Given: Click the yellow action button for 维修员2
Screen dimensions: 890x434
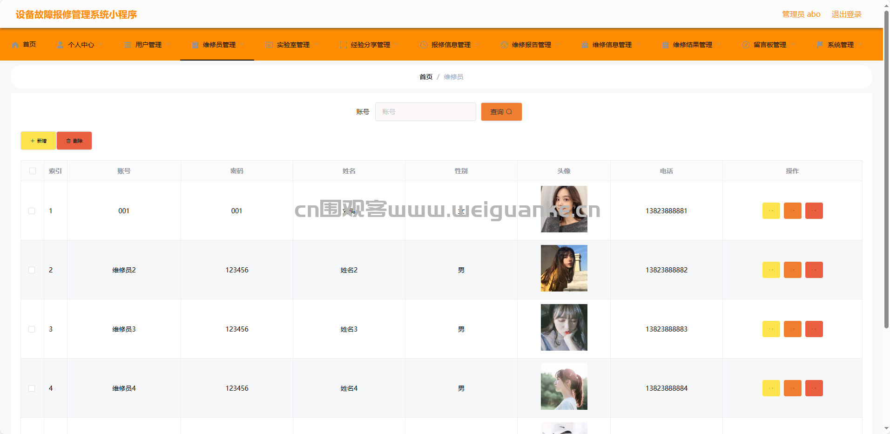Looking at the screenshot, I should (x=771, y=270).
